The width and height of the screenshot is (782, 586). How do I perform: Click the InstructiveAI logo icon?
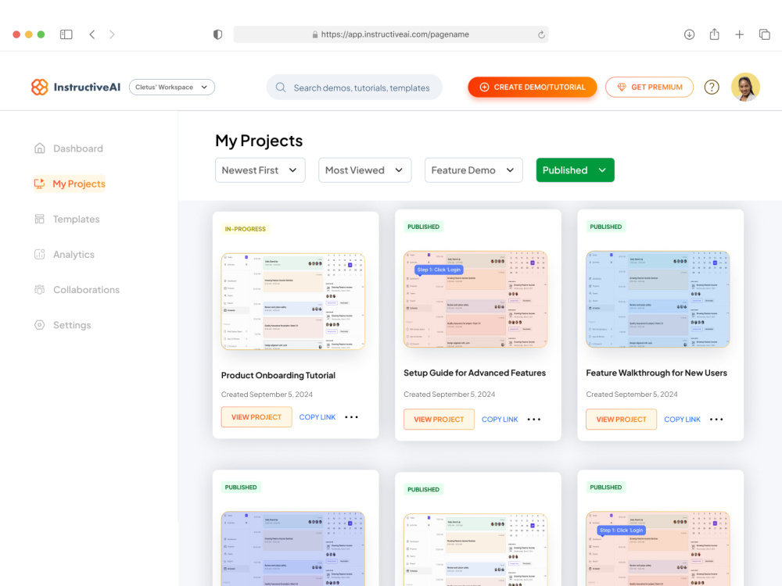(39, 88)
